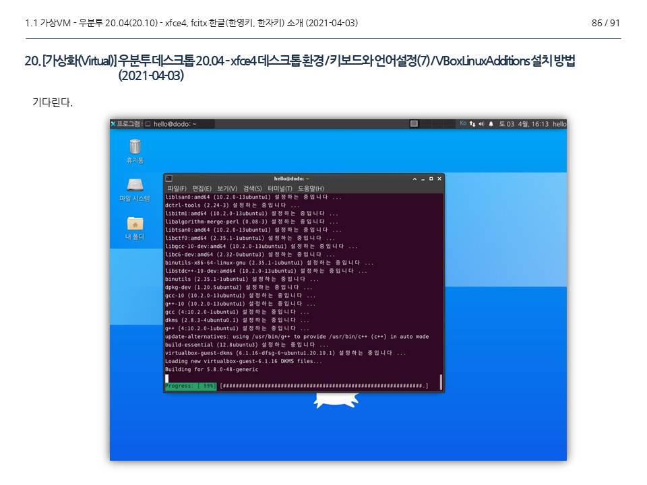Click the build-essential (12.8ubuntu3) line
This screenshot has width=647, height=485.
coord(247,345)
